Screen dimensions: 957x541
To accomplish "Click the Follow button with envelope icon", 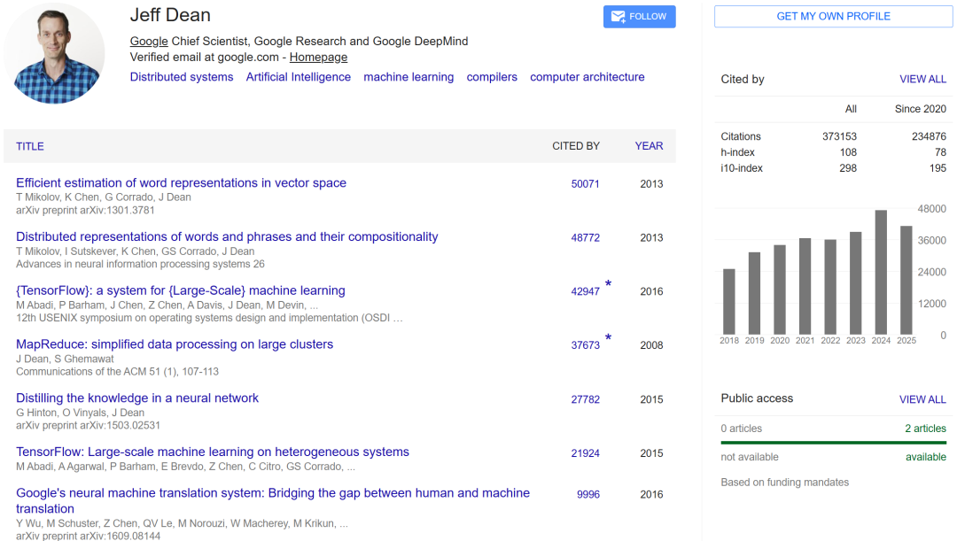I will (639, 17).
